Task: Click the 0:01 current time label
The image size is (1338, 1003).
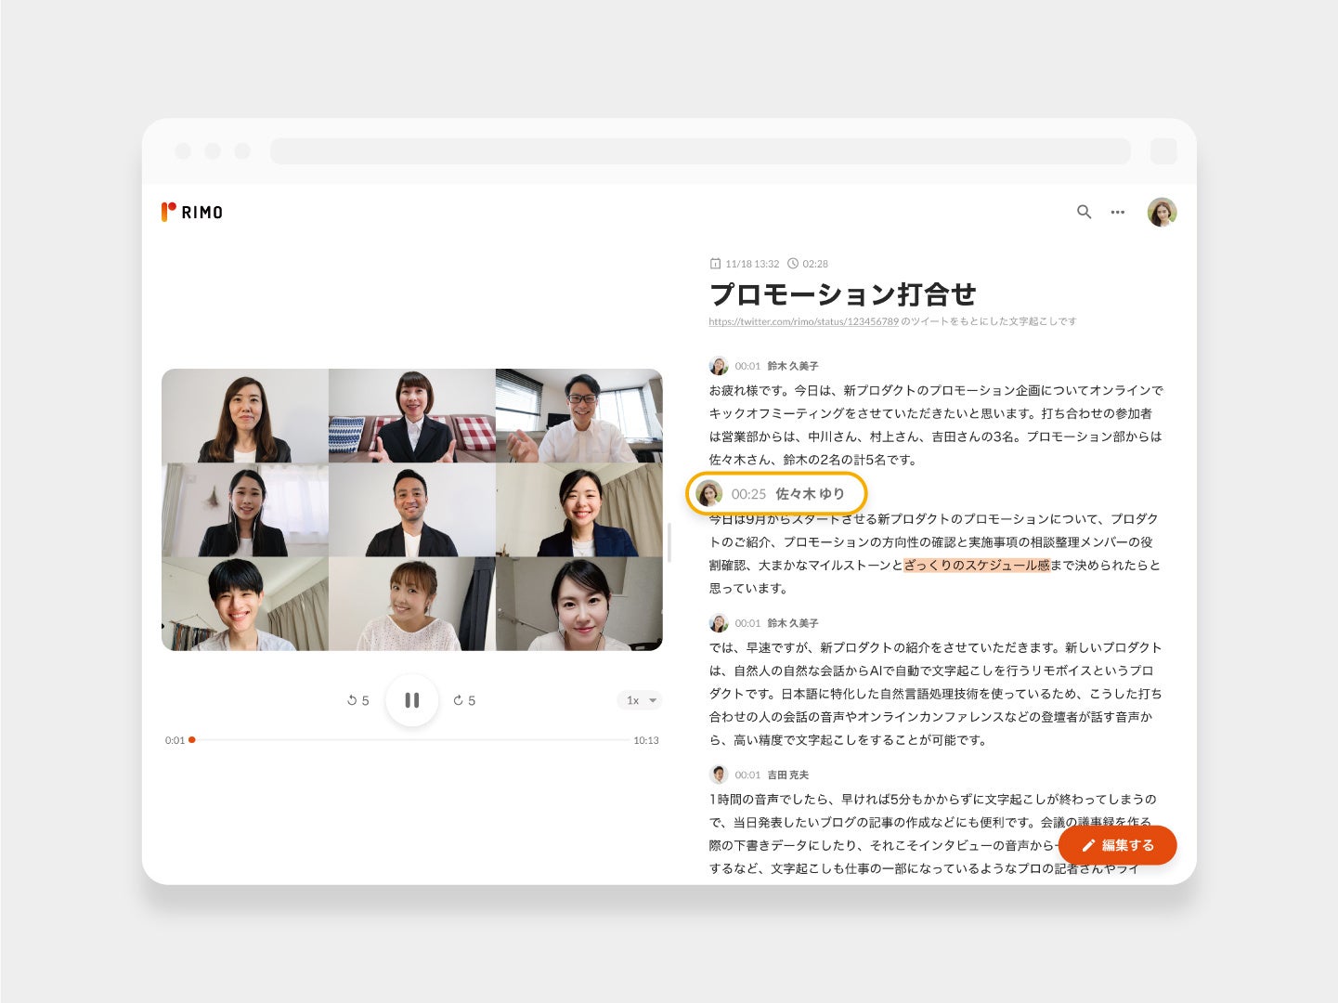Action: coord(175,740)
